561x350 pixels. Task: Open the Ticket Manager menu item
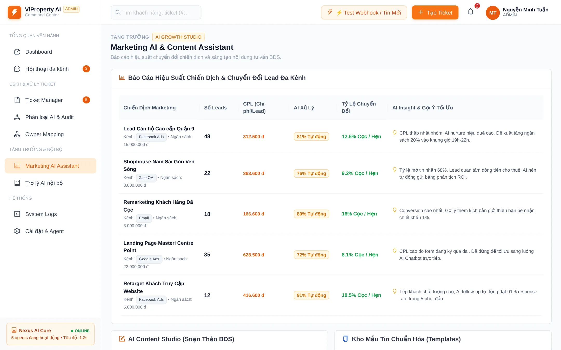point(50,100)
